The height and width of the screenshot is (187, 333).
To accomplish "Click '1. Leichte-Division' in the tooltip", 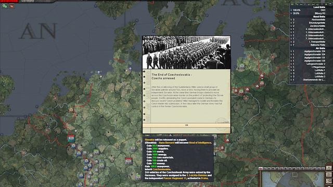I will pyautogui.click(x=197, y=176).
